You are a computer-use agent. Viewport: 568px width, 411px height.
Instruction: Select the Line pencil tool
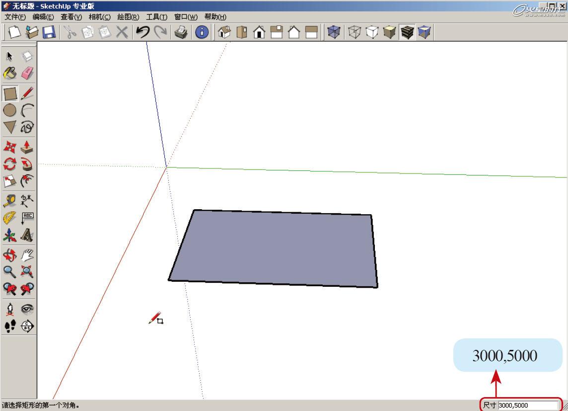[27, 93]
